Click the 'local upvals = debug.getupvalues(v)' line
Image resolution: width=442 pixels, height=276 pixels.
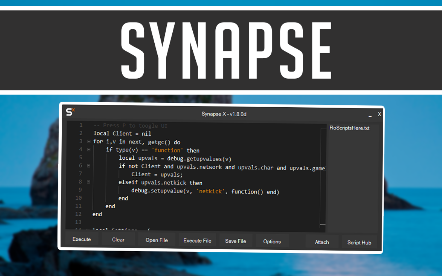coord(175,158)
